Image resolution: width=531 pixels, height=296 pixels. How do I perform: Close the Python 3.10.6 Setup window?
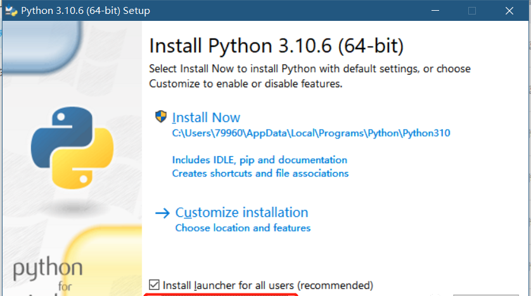(509, 11)
